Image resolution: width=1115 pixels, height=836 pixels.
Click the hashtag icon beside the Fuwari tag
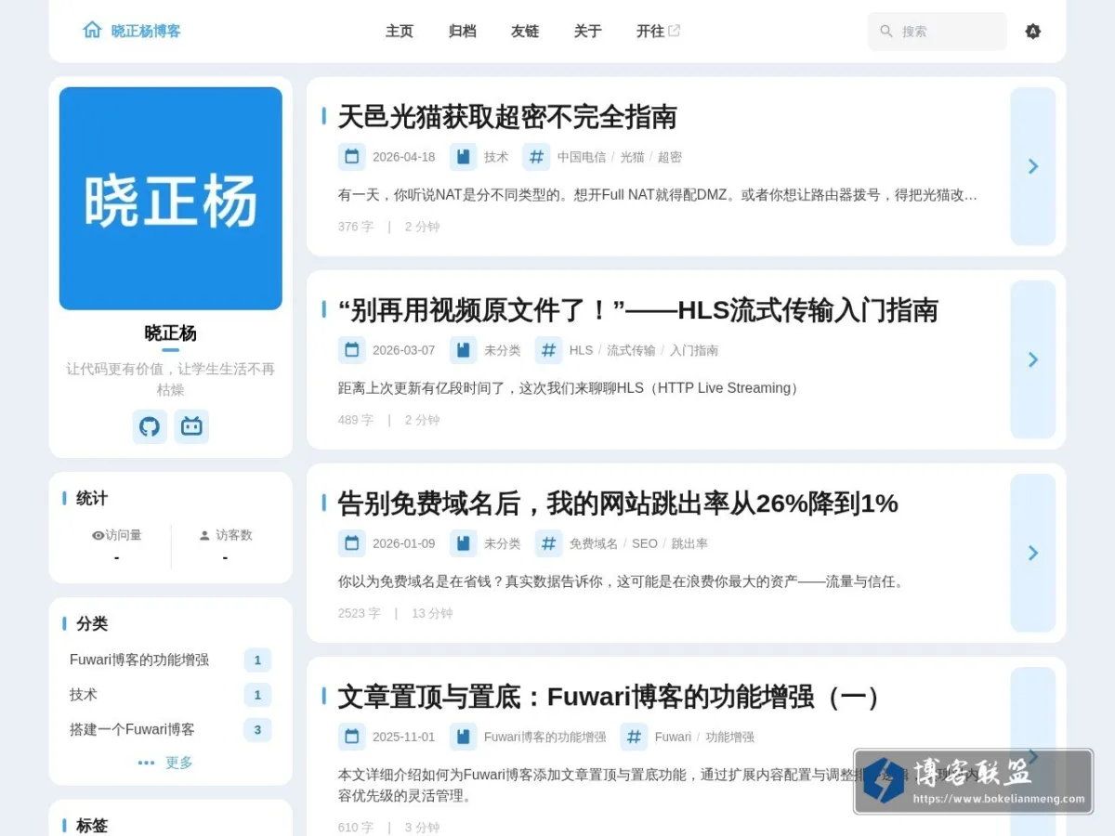click(634, 737)
